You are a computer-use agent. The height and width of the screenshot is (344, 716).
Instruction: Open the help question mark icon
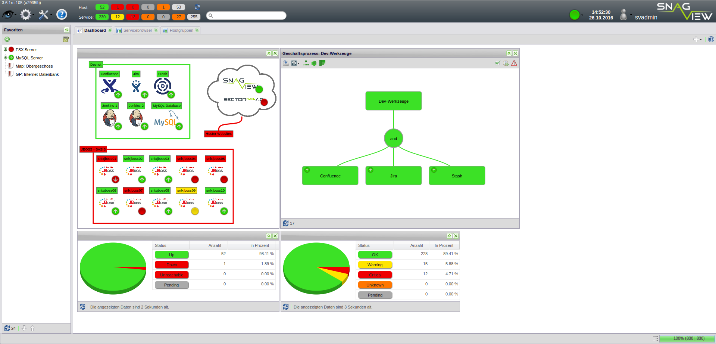click(62, 15)
